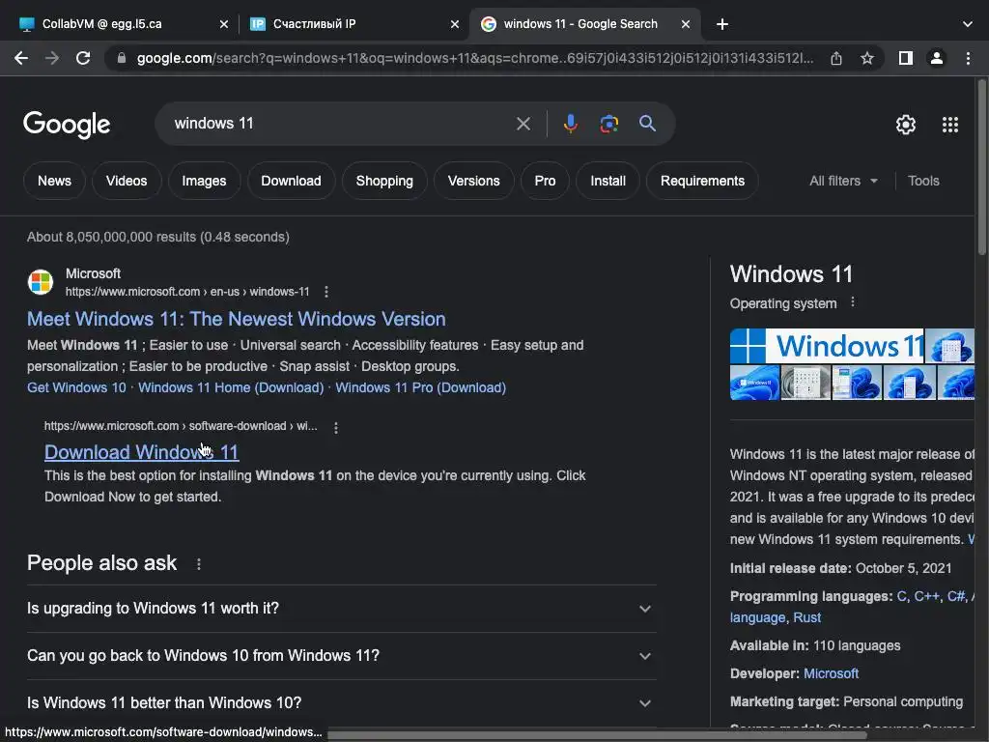The width and height of the screenshot is (989, 742).
Task: Click the C++ programming language link
Action: coord(926,596)
